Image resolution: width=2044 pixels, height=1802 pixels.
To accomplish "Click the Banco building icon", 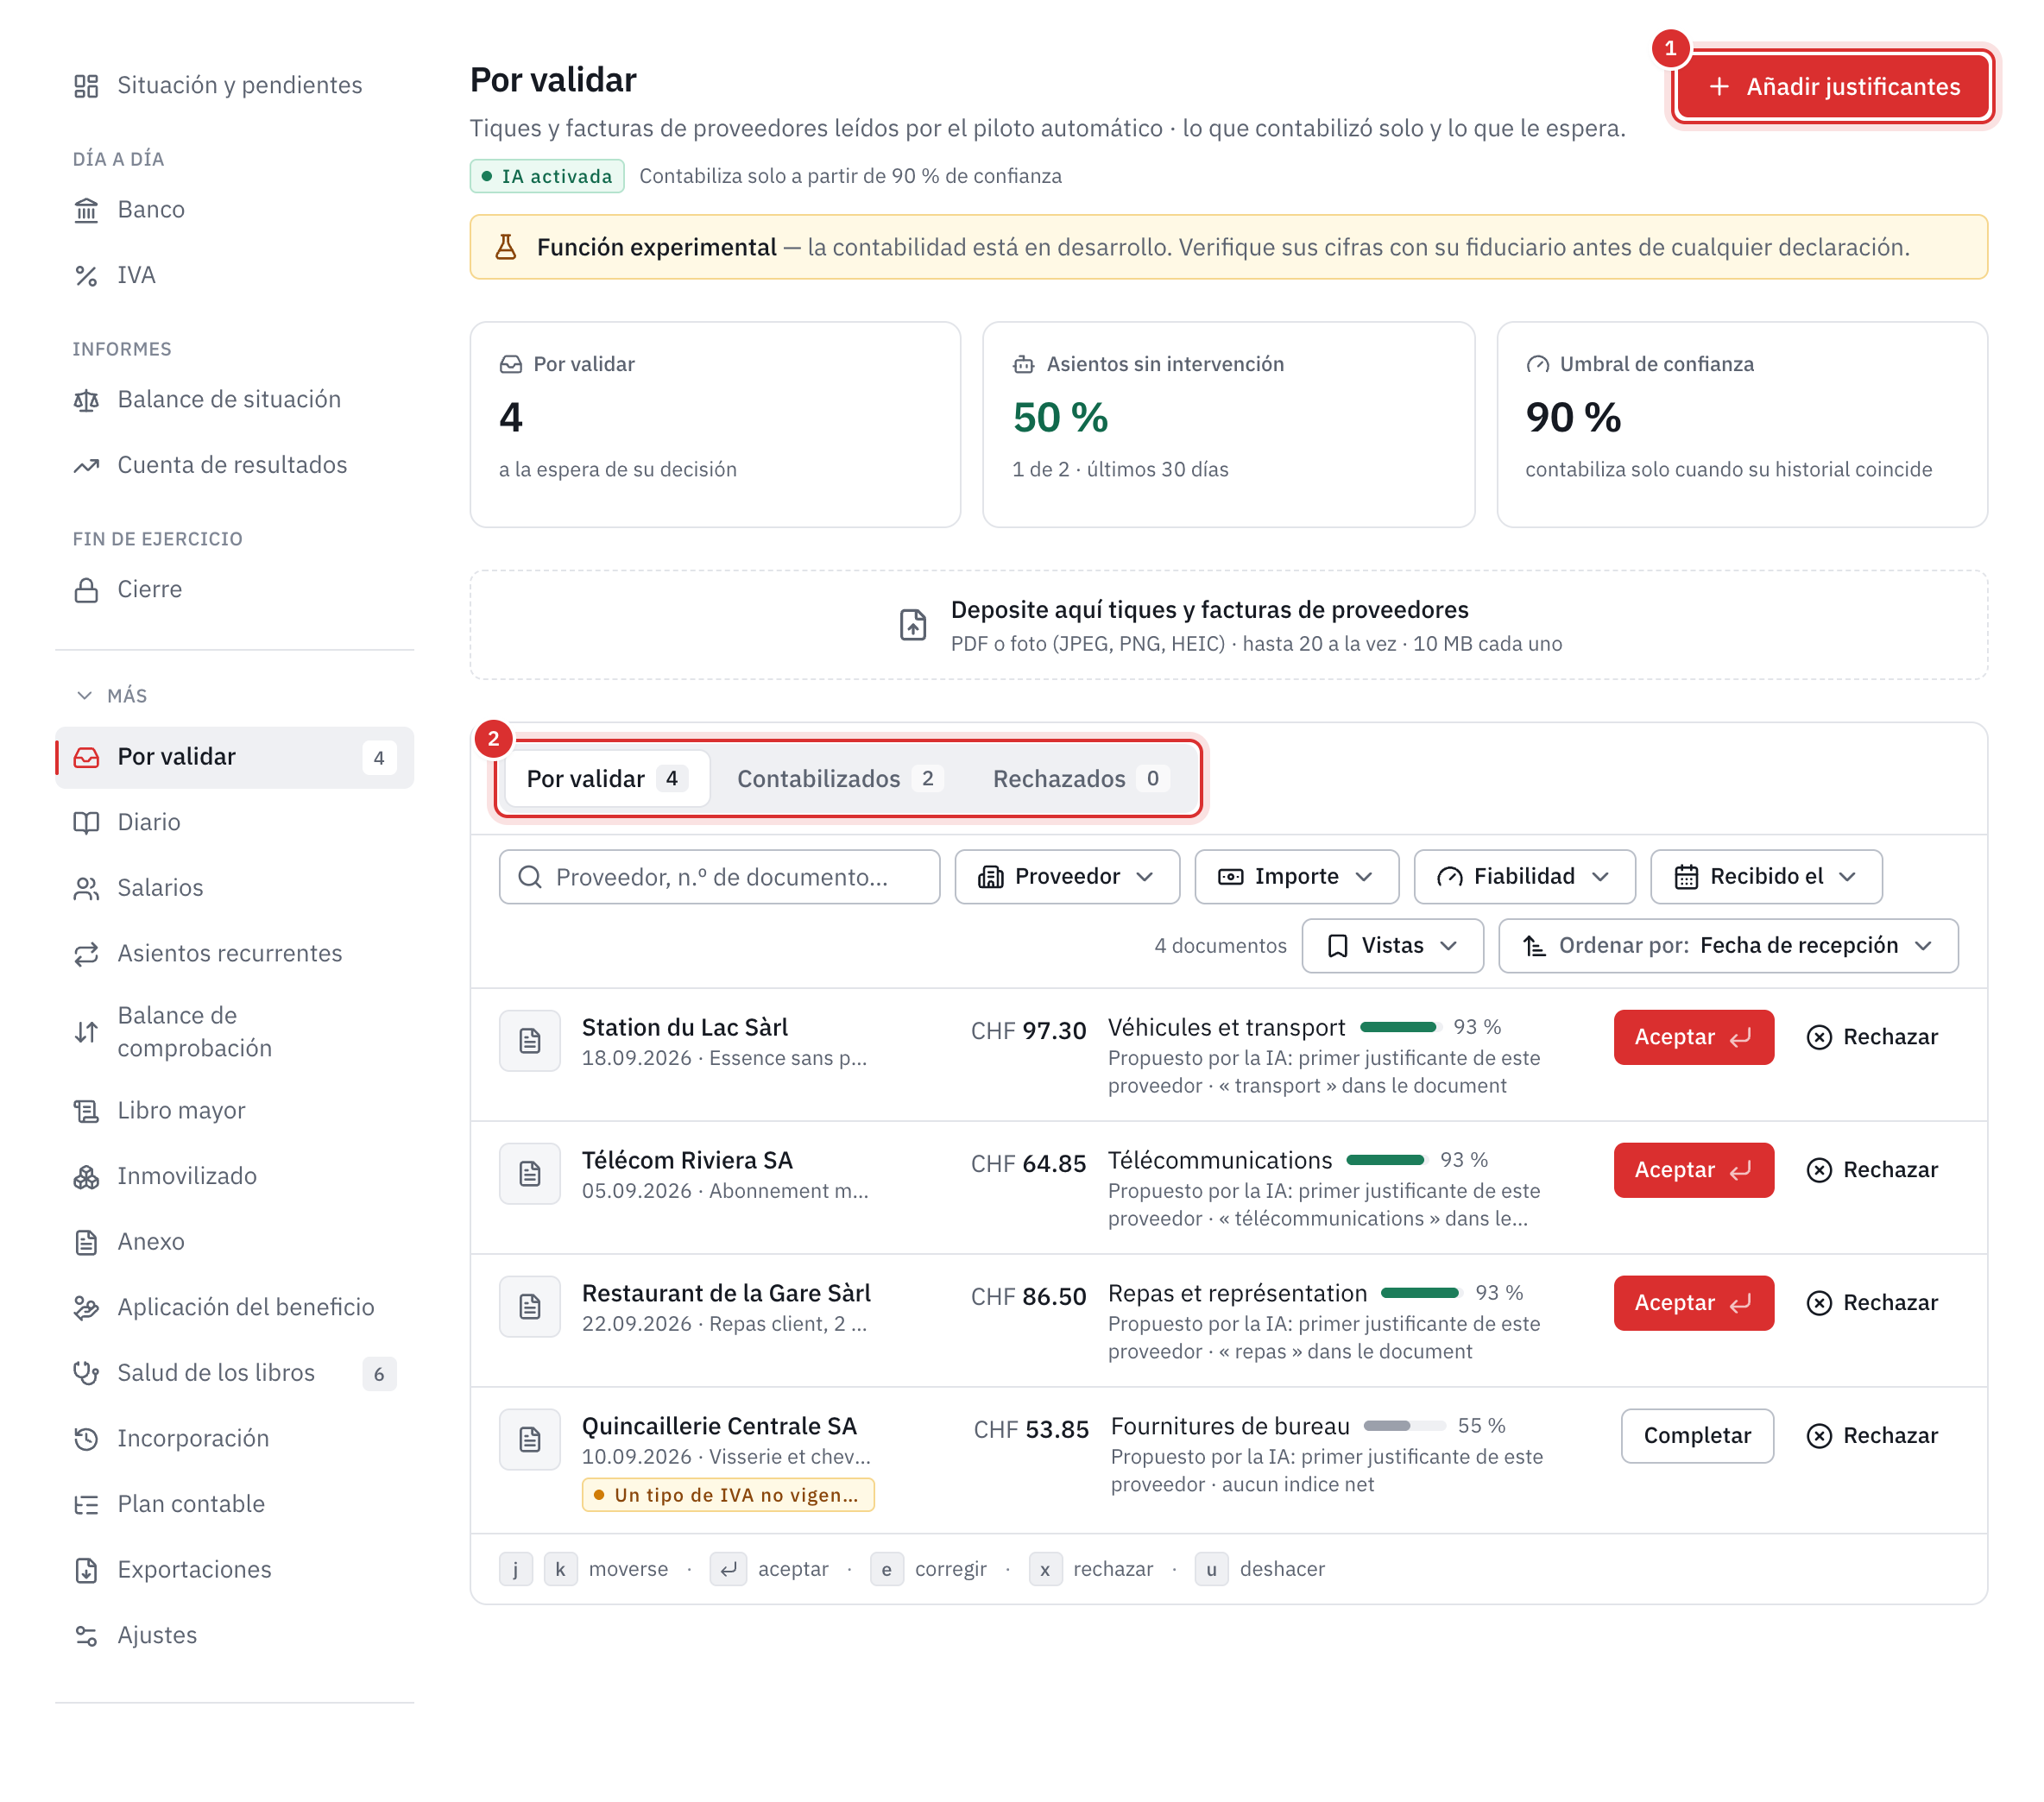I will pos(86,210).
